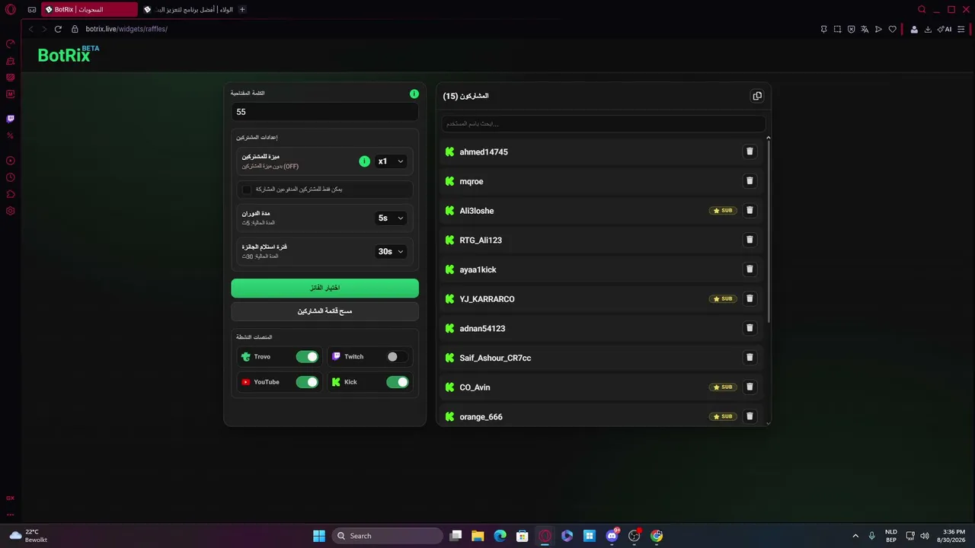
Task: Open history clock icon in sidebar
Action: pyautogui.click(x=11, y=177)
